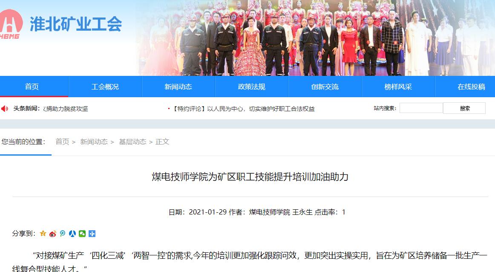This screenshot has height=272, width=495.
Task: Open 创新交流 navigation item
Action: pos(325,87)
